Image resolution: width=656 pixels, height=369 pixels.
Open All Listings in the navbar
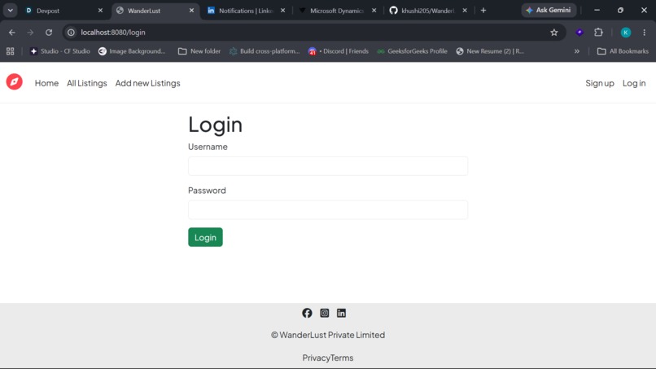(87, 83)
